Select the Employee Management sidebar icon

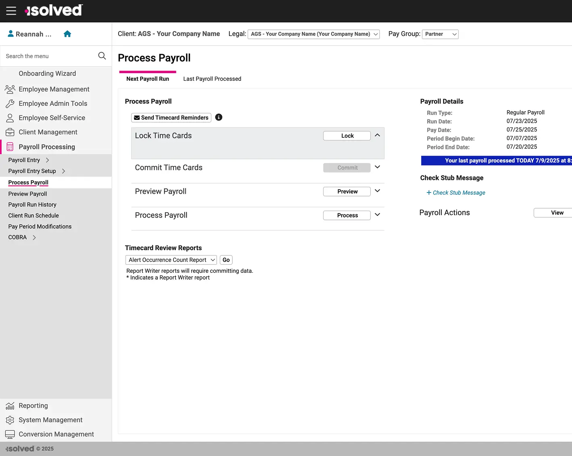point(10,89)
